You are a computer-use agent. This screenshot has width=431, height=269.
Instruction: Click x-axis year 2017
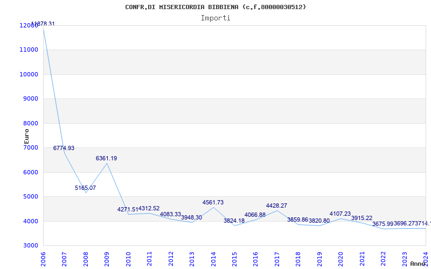click(277, 259)
